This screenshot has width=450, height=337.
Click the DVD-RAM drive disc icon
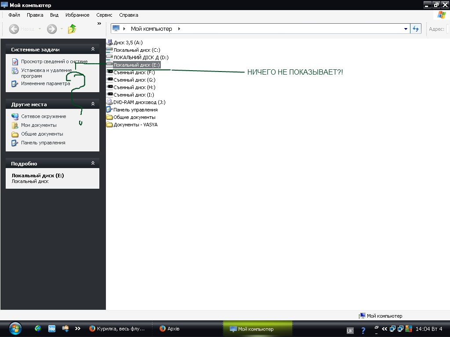click(x=109, y=102)
